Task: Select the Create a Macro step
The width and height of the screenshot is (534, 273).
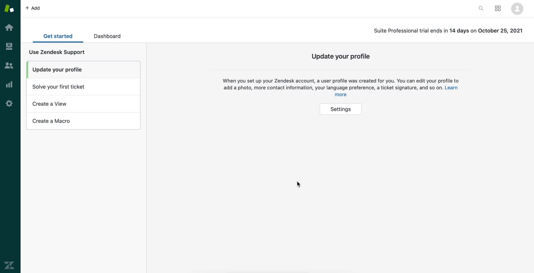Action: [83, 121]
